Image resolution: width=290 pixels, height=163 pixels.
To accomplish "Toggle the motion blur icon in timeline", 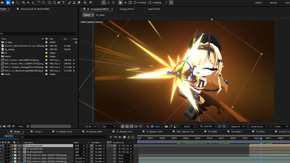I will 129,137.
